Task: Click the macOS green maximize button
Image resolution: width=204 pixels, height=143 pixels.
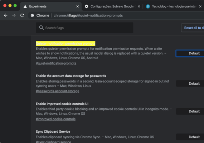Action: (15, 6)
